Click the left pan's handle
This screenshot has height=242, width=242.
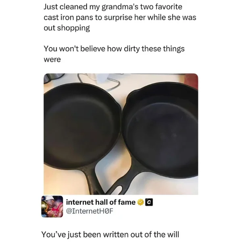pyautogui.click(x=91, y=181)
